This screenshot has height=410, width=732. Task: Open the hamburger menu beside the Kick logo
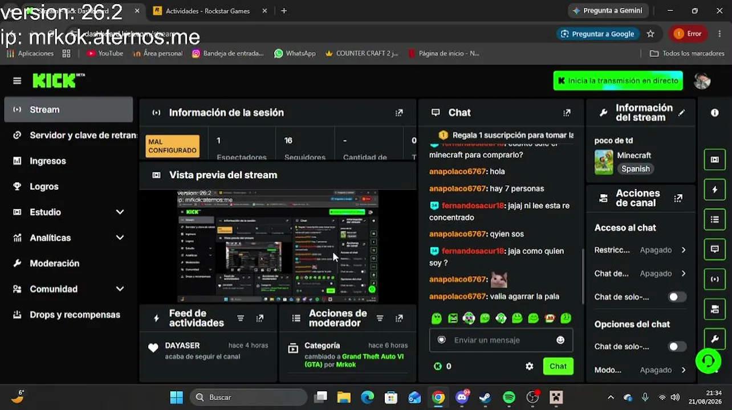[17, 81]
